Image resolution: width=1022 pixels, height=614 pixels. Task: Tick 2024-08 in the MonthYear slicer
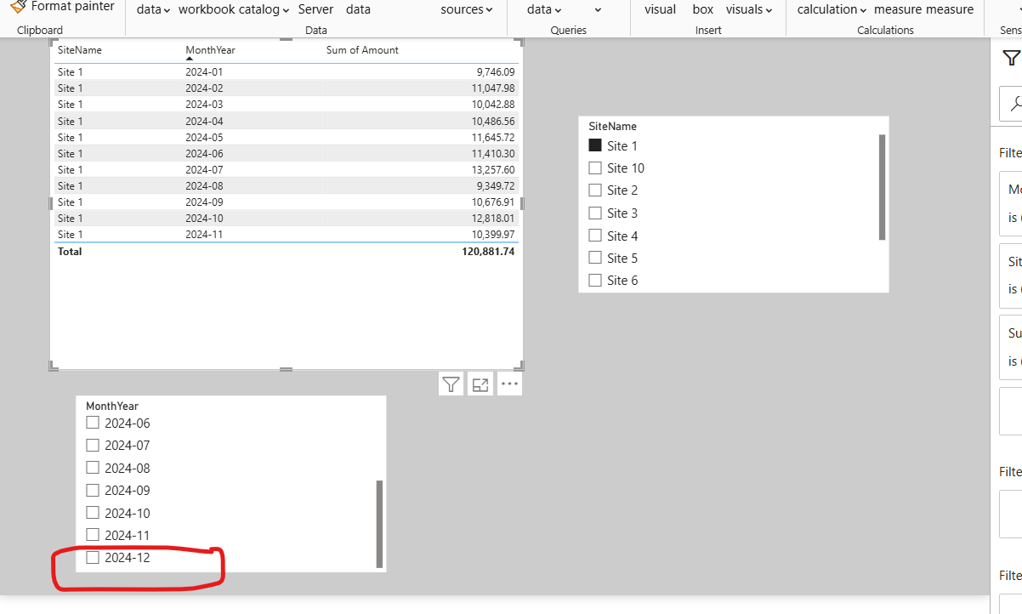click(x=93, y=468)
